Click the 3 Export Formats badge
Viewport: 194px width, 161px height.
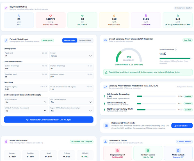click(x=184, y=142)
